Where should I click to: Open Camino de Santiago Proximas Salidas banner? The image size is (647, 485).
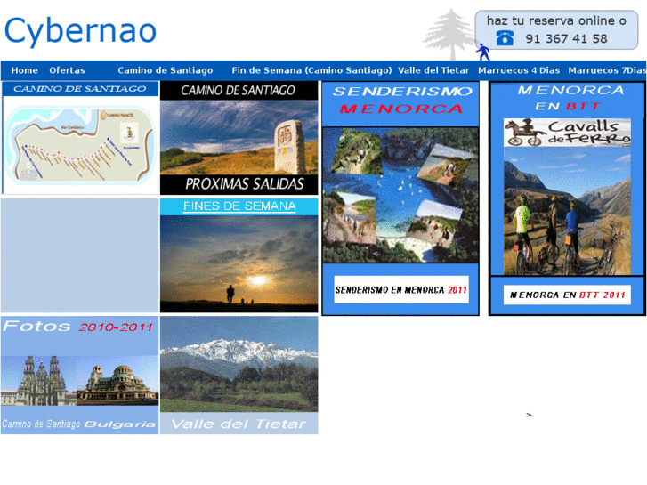tap(239, 137)
